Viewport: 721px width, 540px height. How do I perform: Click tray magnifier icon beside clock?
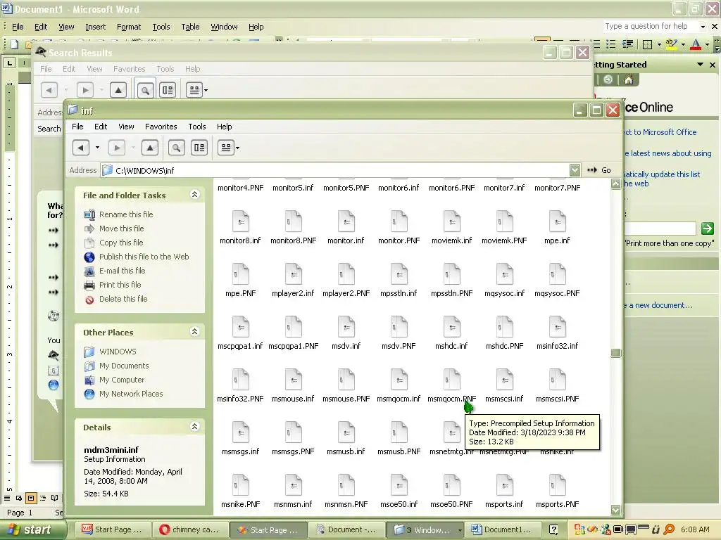click(669, 530)
